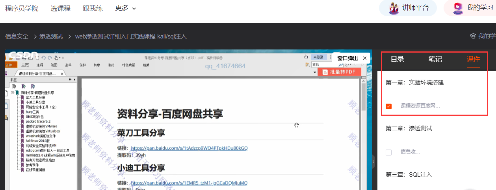The height and width of the screenshot is (190, 496).
Task: Click the 未登录 login button
Action: coord(319,57)
